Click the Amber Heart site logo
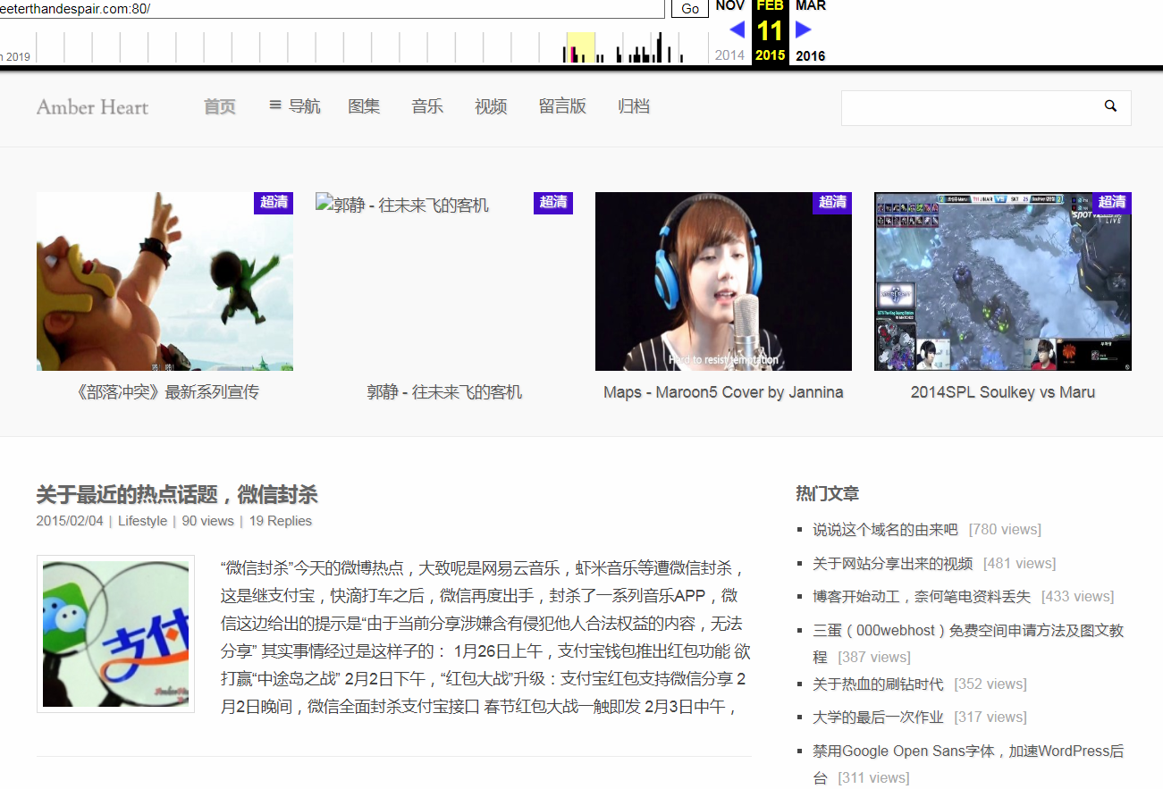 click(92, 107)
